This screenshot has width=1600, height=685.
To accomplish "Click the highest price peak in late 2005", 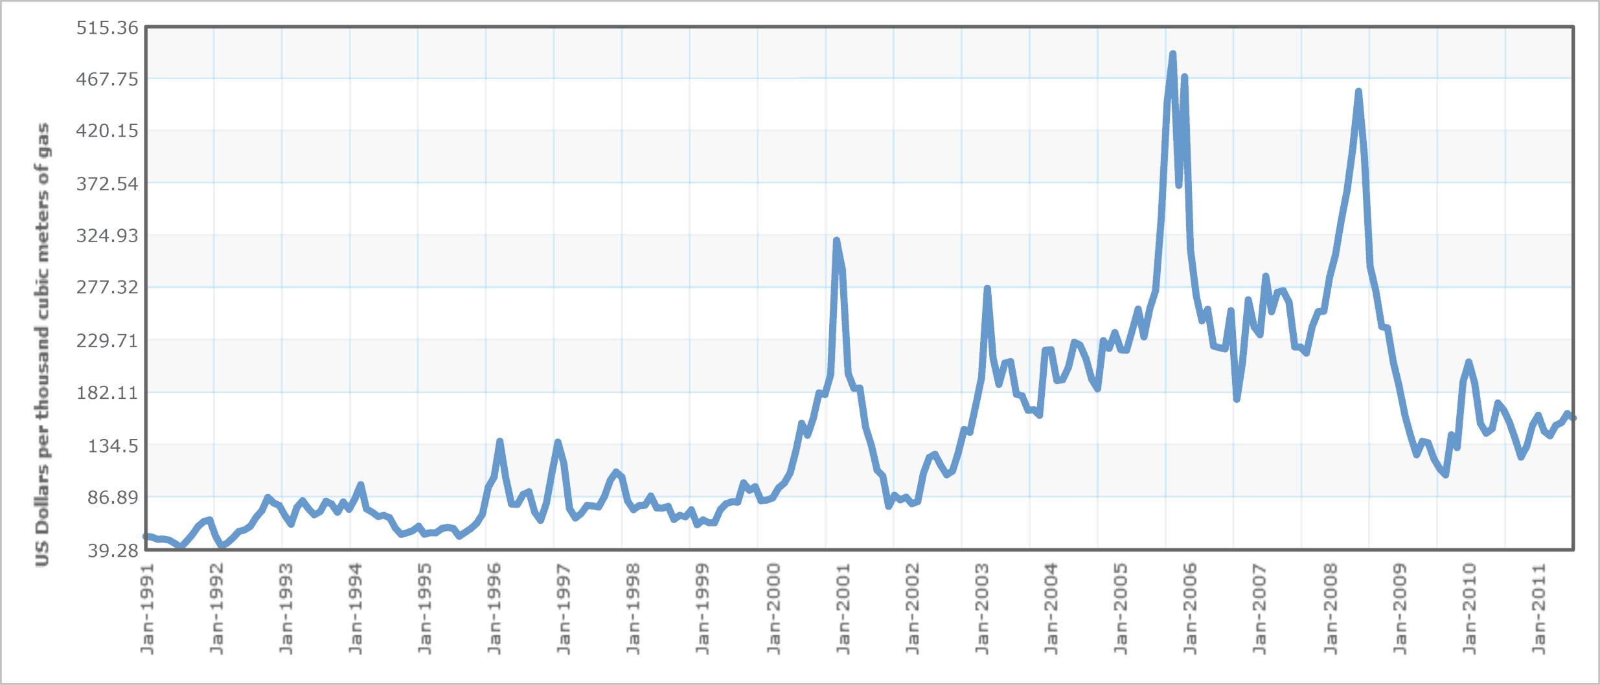I will tap(1172, 54).
